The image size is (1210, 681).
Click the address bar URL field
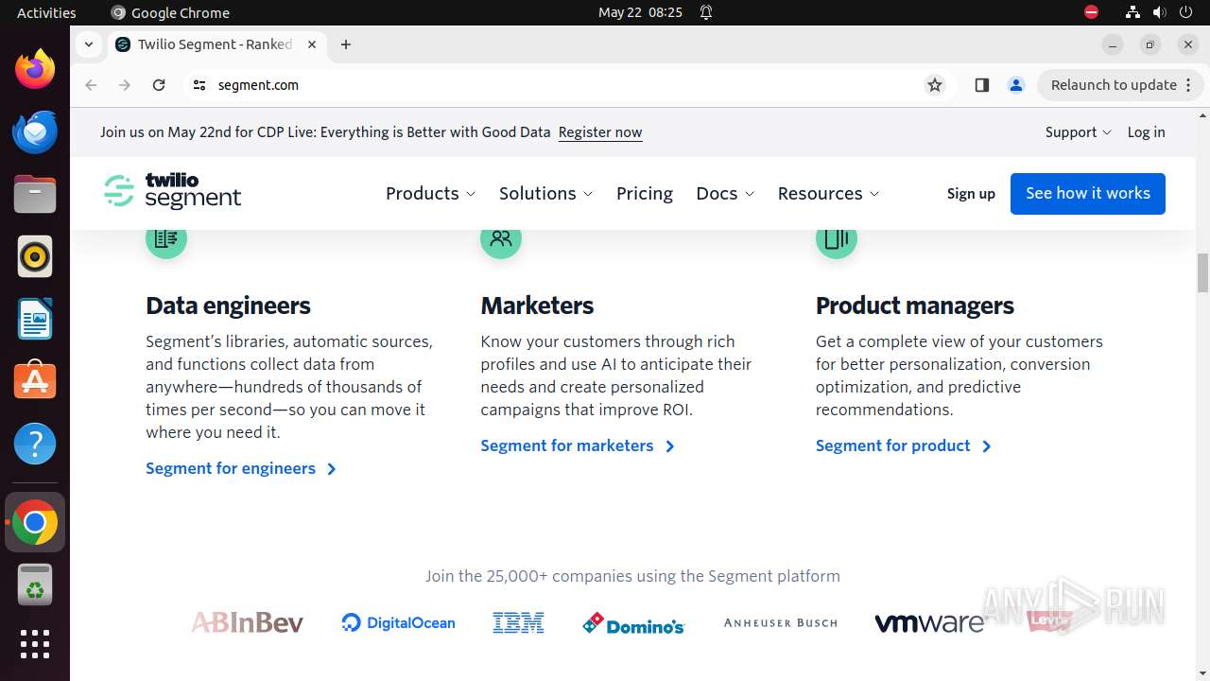(x=567, y=85)
